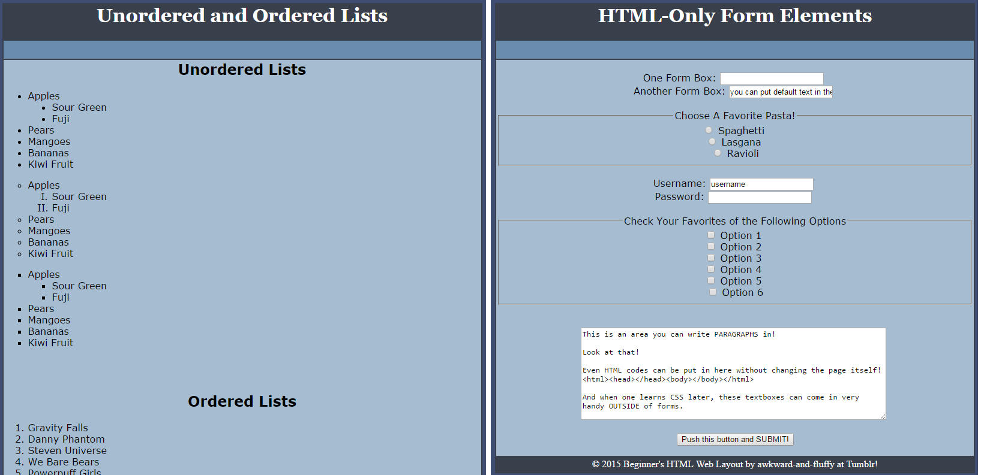Image resolution: width=981 pixels, height=475 pixels.
Task: Select the Spaghetti radio button
Action: 709,130
